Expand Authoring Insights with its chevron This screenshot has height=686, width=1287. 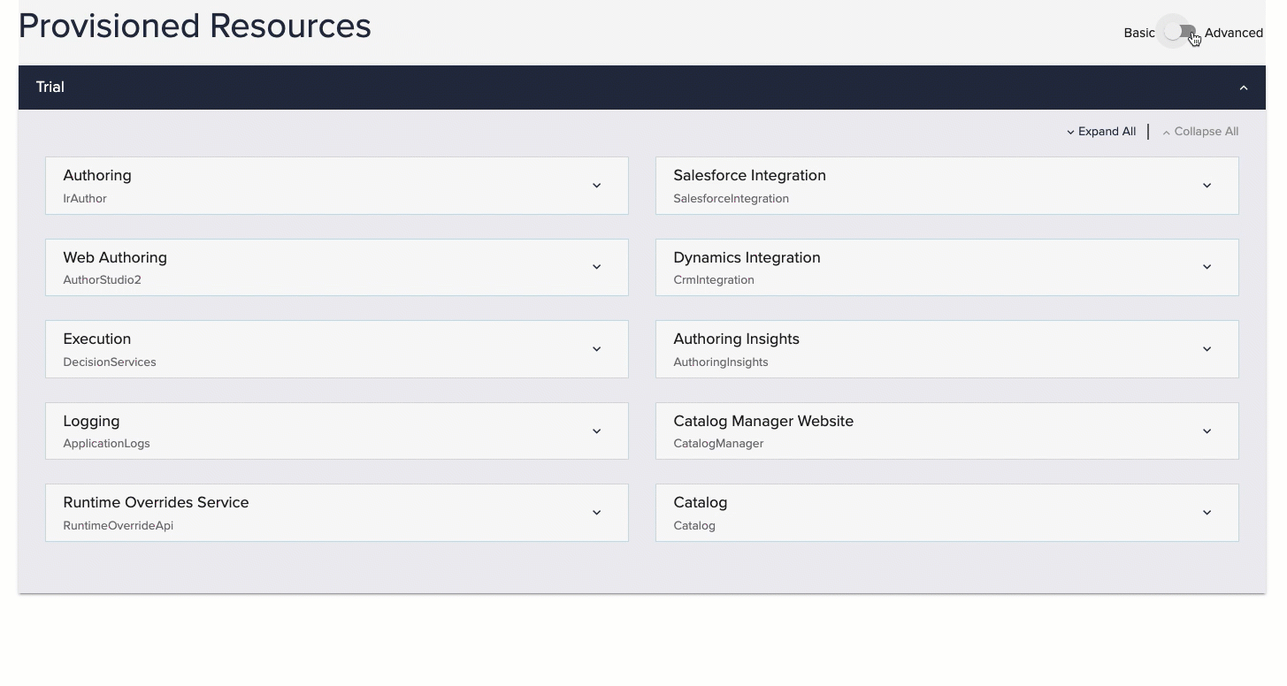(x=1207, y=349)
